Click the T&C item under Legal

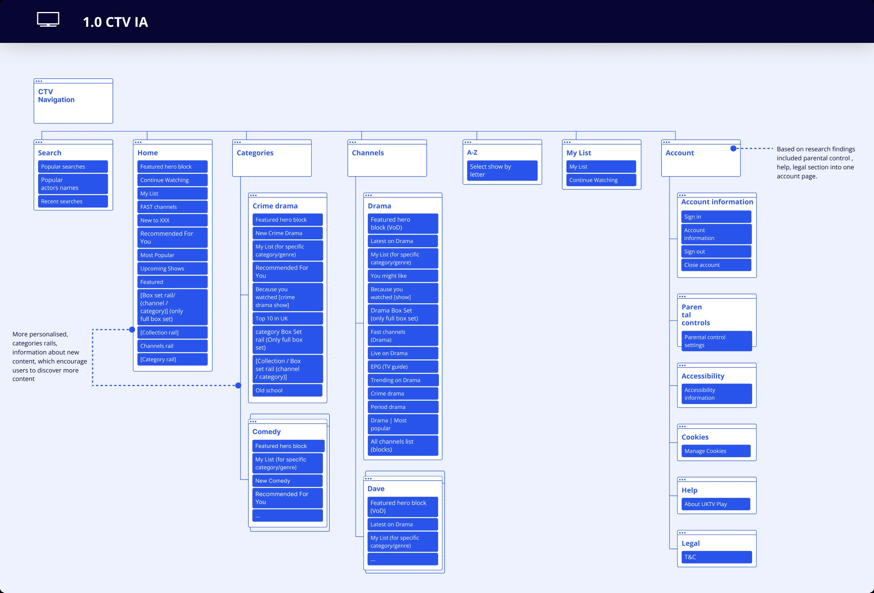(717, 557)
